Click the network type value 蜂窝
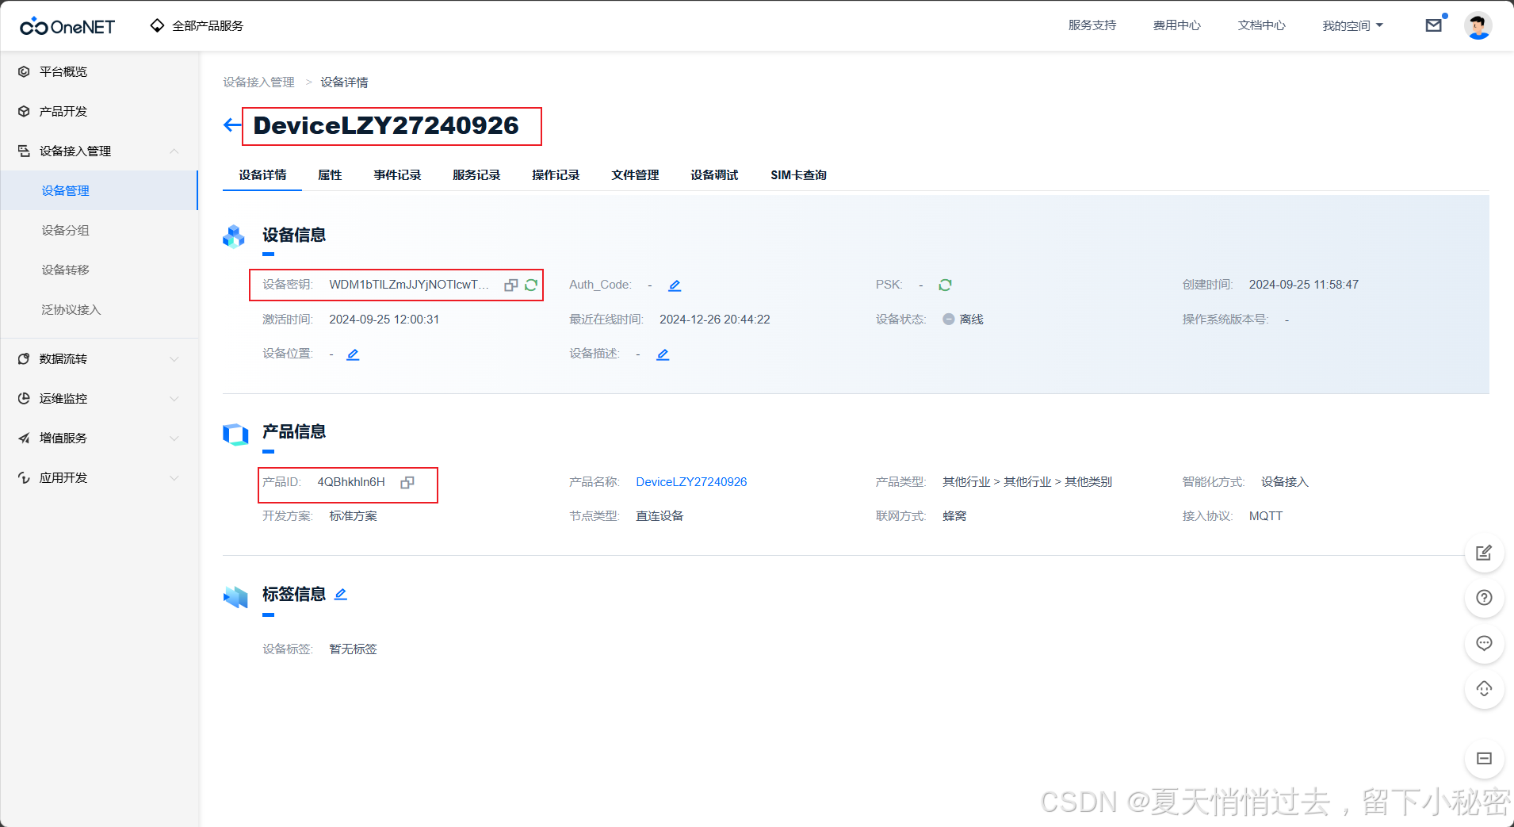 954,516
